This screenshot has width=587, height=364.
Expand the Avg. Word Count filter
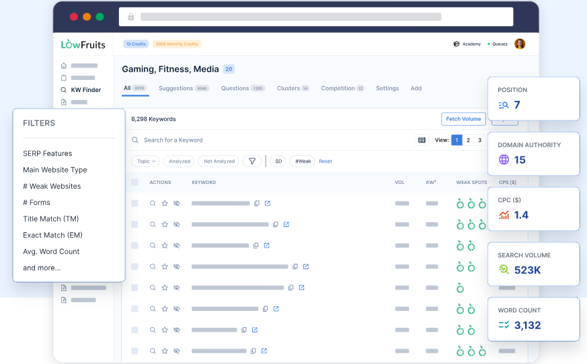51,251
